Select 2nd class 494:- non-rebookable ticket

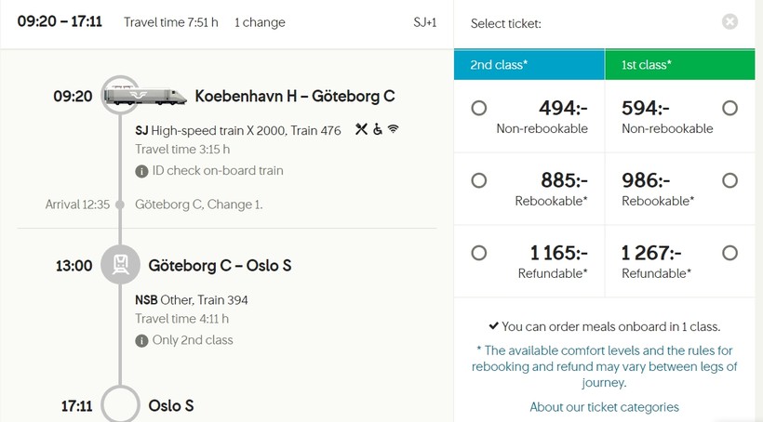click(x=479, y=108)
